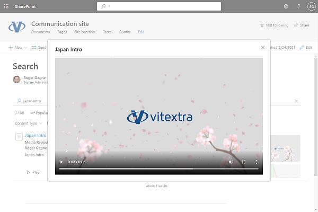Play the Japan Intro video

click(61, 162)
